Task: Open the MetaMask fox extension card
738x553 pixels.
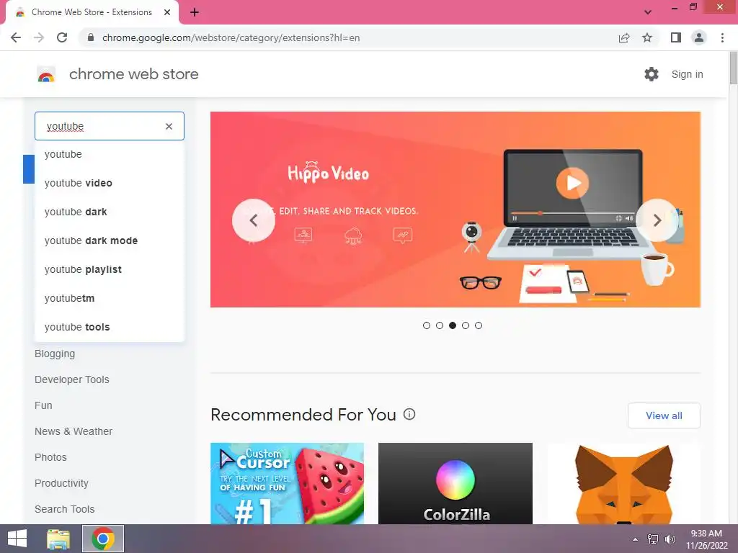Action: coord(623,483)
